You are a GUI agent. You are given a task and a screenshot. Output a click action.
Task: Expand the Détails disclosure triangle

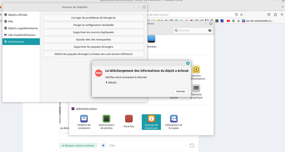(107, 82)
